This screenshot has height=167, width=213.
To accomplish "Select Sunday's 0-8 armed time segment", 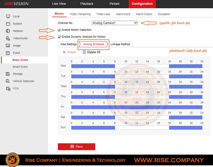I will coord(93,128).
